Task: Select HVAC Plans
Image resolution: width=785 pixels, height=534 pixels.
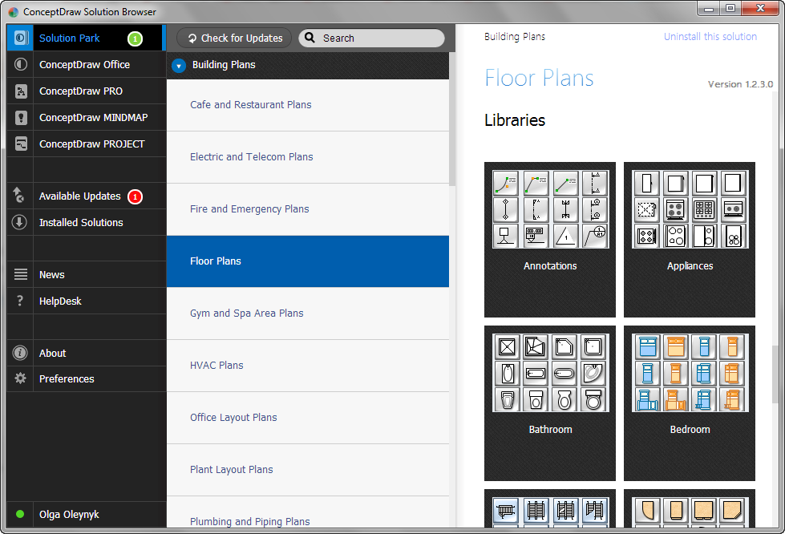Action: coord(307,366)
